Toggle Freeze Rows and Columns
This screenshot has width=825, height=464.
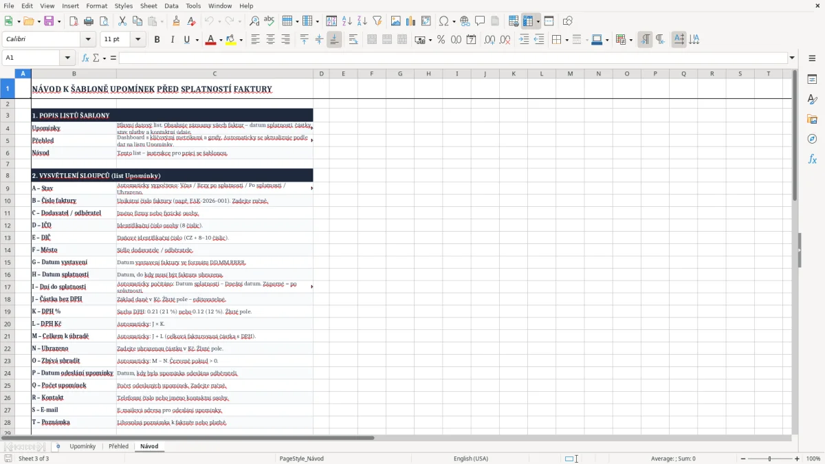(x=528, y=21)
